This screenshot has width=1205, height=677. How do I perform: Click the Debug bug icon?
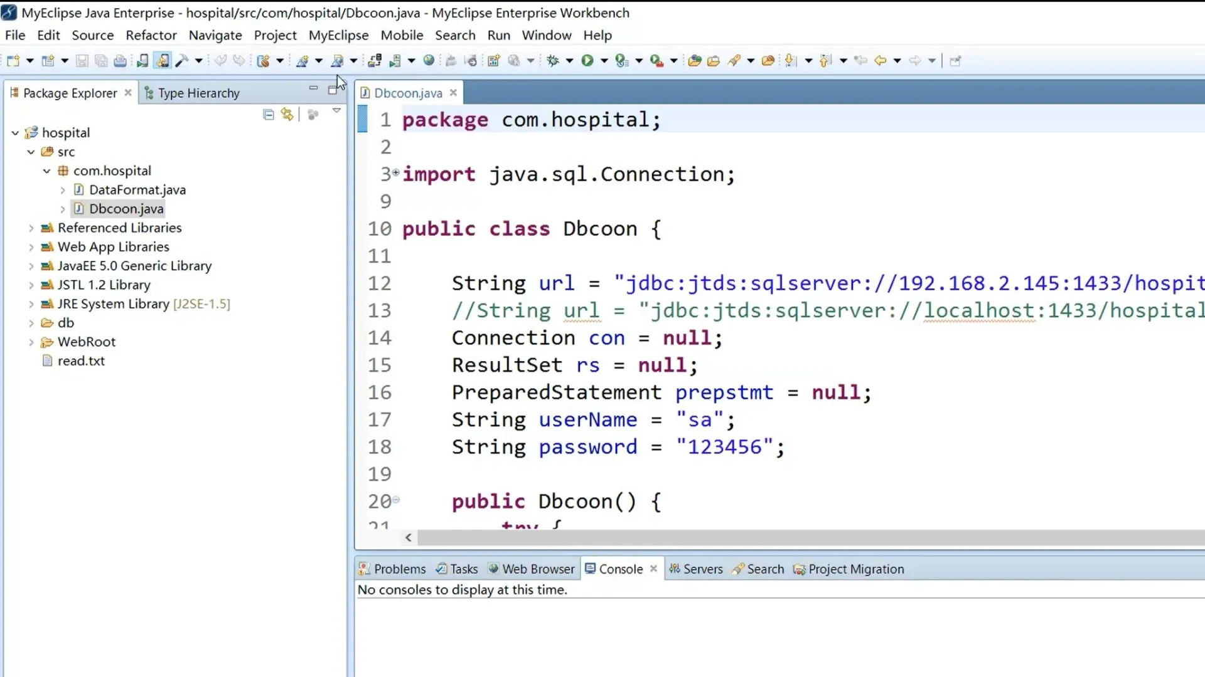tap(553, 61)
